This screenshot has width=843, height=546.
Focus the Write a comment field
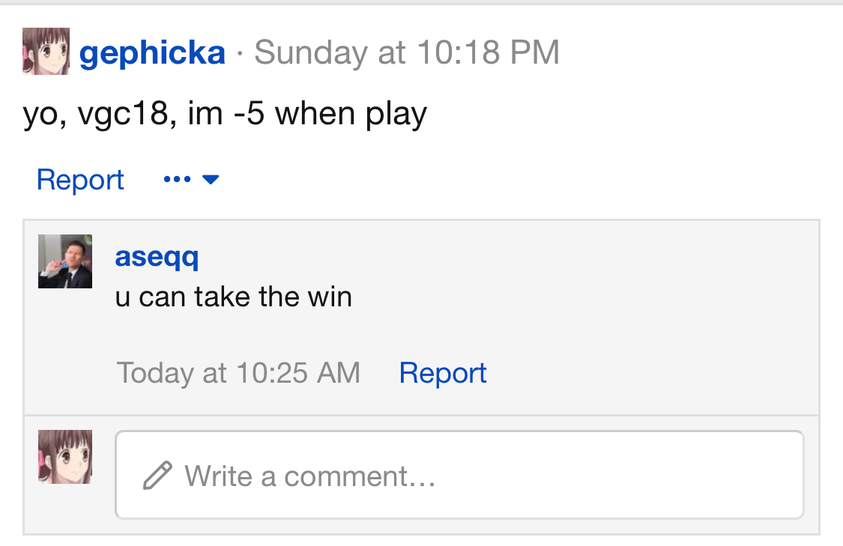(459, 475)
